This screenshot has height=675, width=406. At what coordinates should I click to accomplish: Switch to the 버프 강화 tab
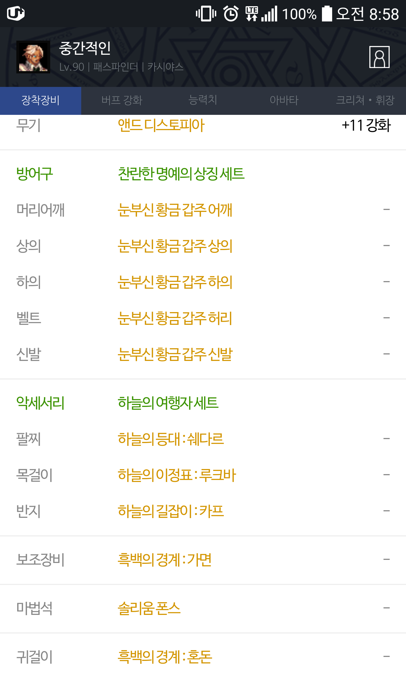122,100
